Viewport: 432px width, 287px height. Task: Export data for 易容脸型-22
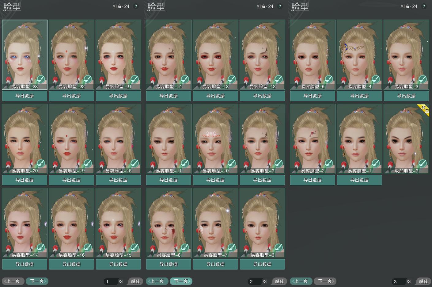pos(71,96)
